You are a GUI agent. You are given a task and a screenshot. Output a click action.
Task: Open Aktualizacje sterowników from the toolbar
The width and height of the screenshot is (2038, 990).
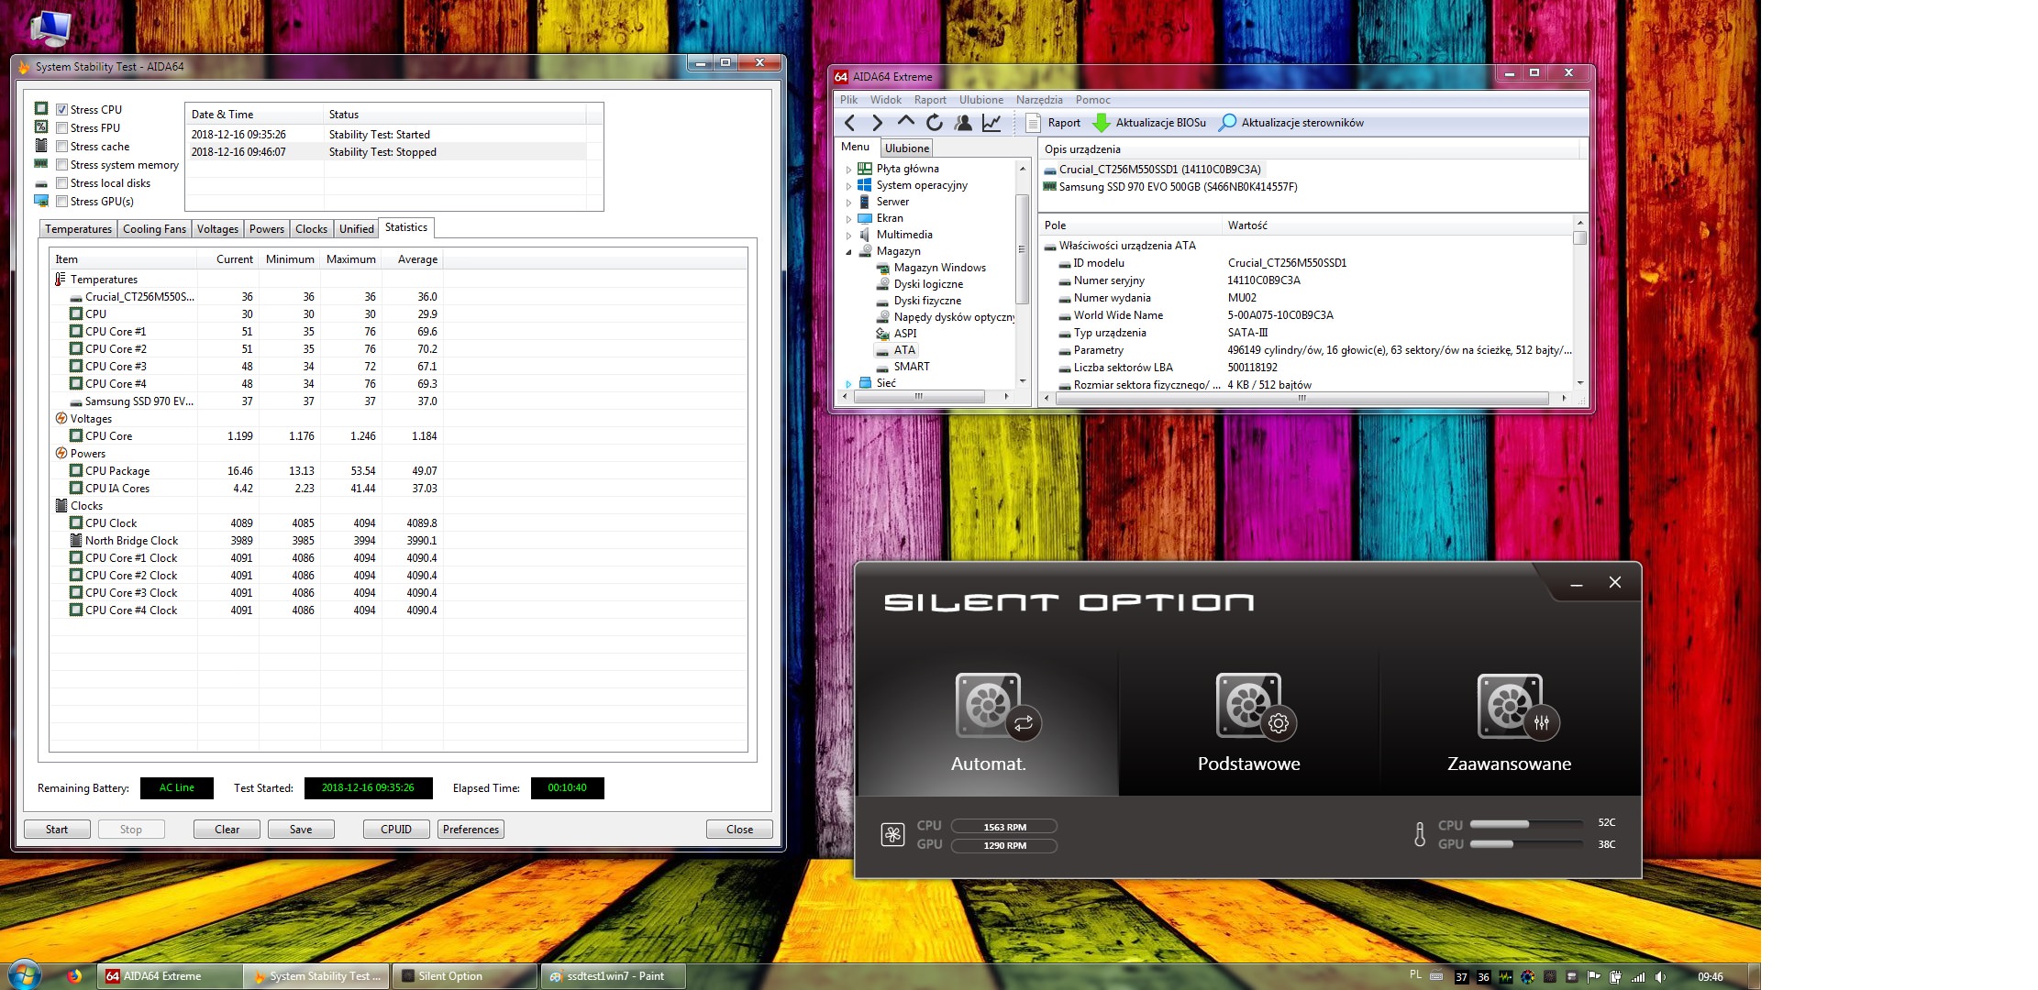tap(1291, 123)
